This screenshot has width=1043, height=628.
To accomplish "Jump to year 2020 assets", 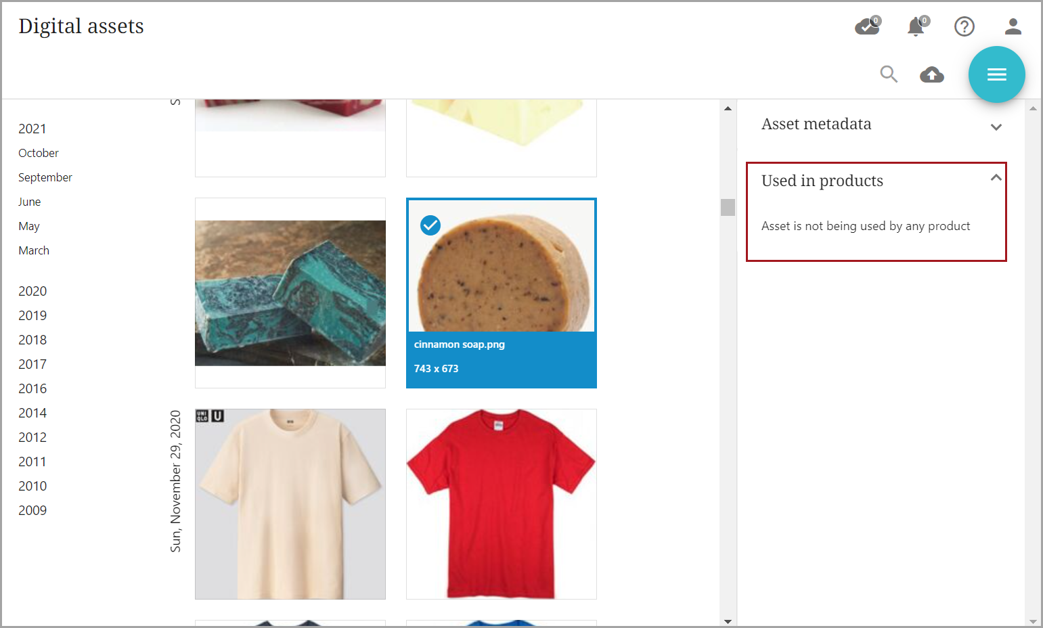I will pyautogui.click(x=32, y=291).
